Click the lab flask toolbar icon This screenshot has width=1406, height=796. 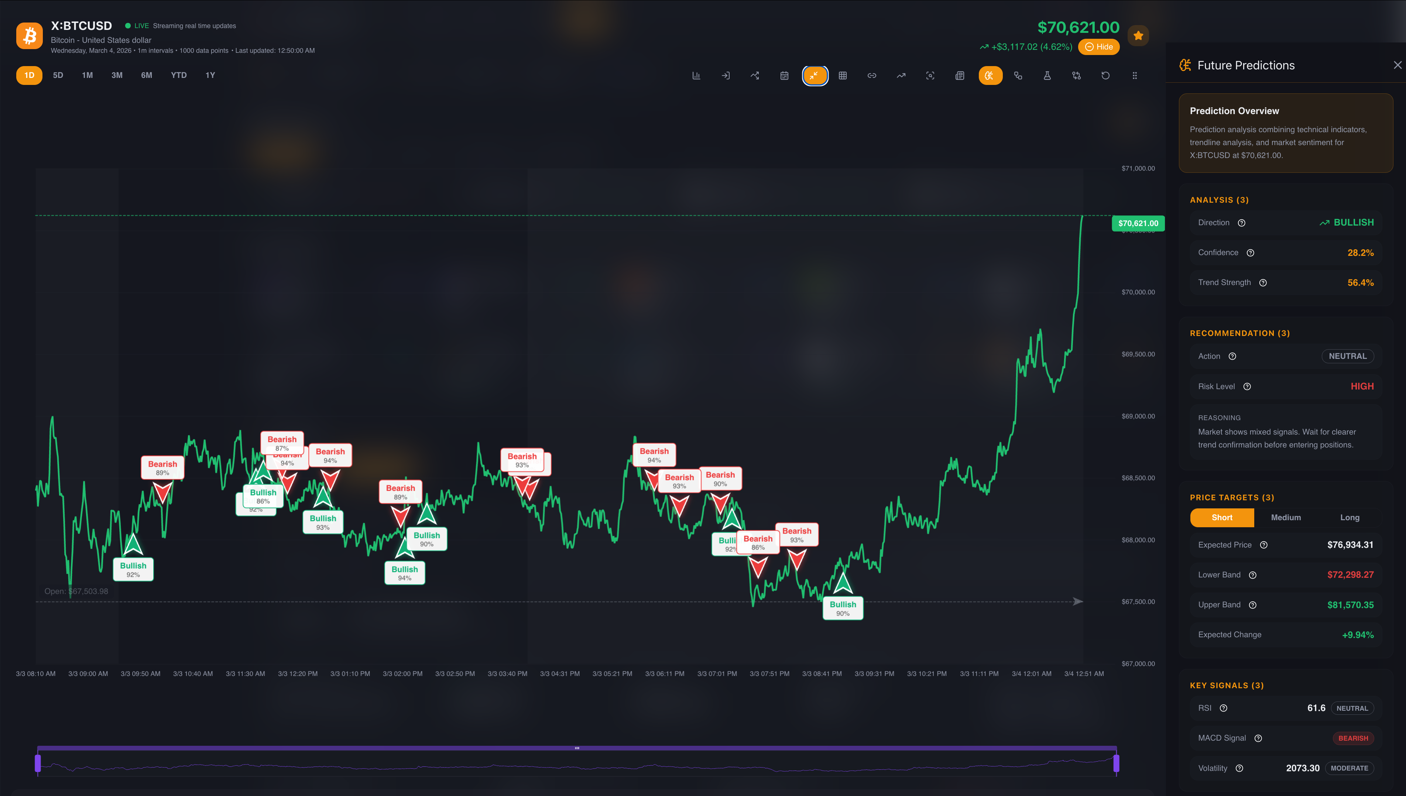(x=1047, y=75)
